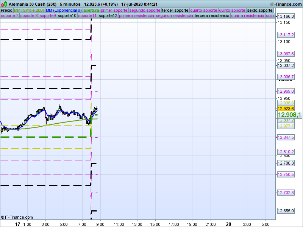Click the black 12.780,3 price level tag
303x227 pixels.
coord(286,163)
